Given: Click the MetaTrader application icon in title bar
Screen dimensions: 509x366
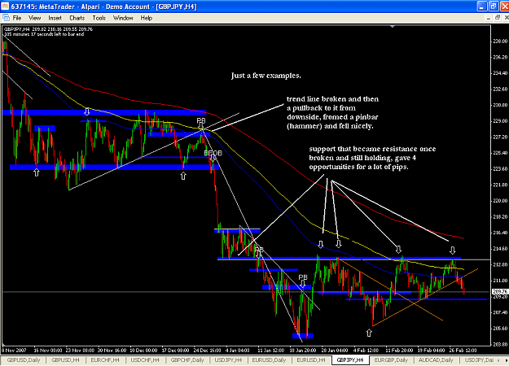Looking at the screenshot, I should [5, 7].
